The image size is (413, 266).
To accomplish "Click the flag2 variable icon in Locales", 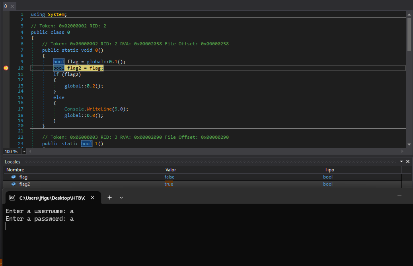I will pyautogui.click(x=14, y=184).
